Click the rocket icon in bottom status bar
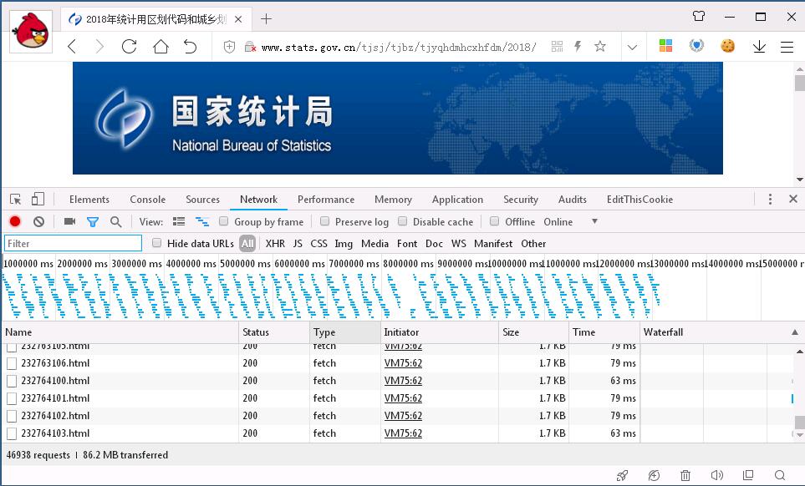Image resolution: width=805 pixels, height=486 pixels. point(622,475)
